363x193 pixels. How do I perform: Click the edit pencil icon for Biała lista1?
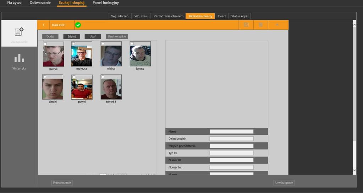[246, 25]
